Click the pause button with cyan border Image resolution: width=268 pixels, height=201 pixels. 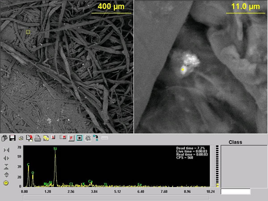(80, 138)
